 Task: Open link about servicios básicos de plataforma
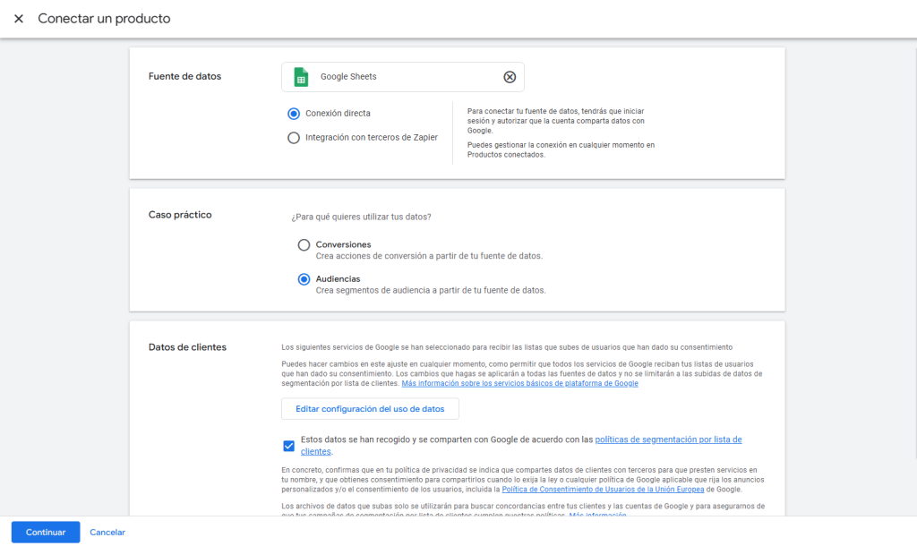click(x=519, y=384)
